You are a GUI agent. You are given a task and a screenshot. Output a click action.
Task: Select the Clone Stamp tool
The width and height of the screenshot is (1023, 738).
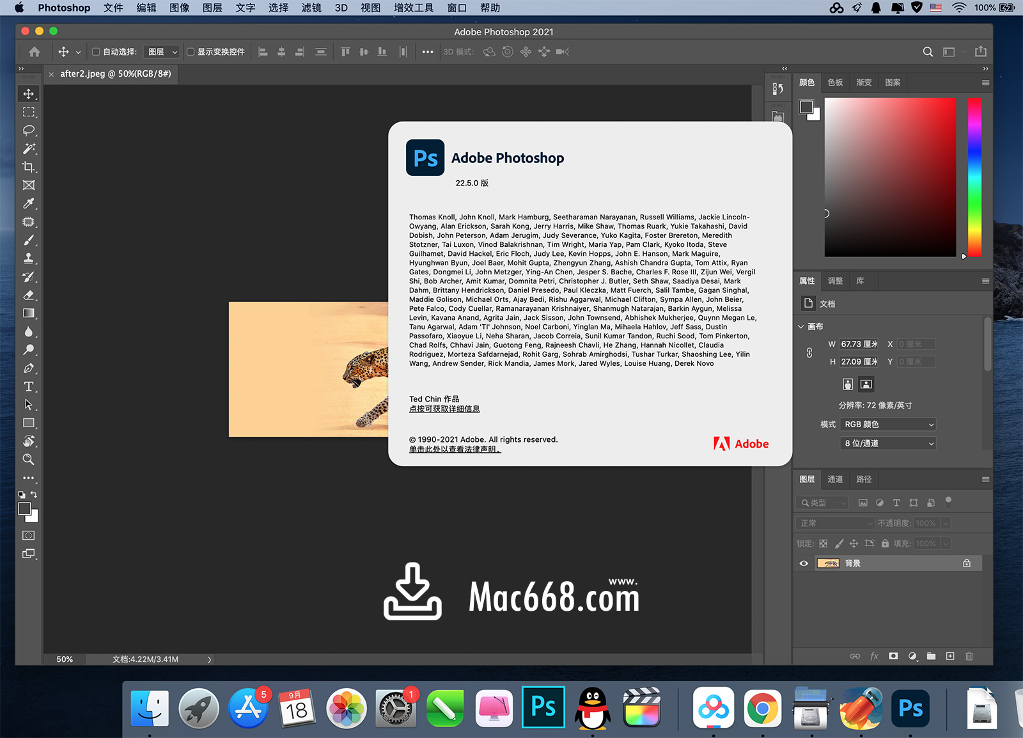[x=29, y=258]
